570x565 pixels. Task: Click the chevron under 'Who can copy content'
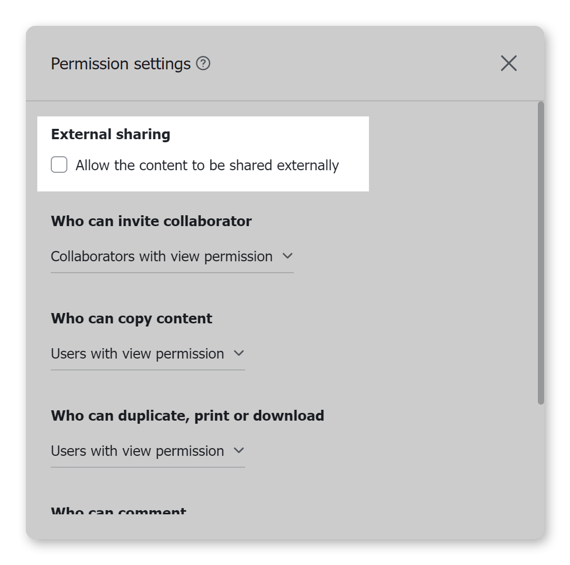point(238,353)
